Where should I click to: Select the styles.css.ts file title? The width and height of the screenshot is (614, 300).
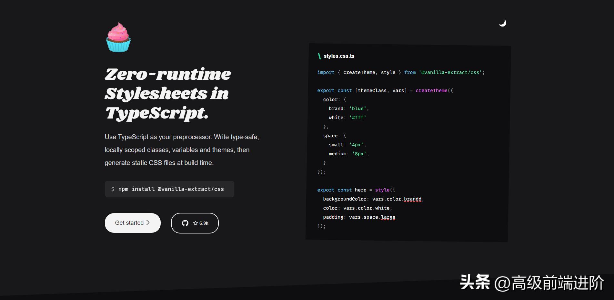pos(339,56)
